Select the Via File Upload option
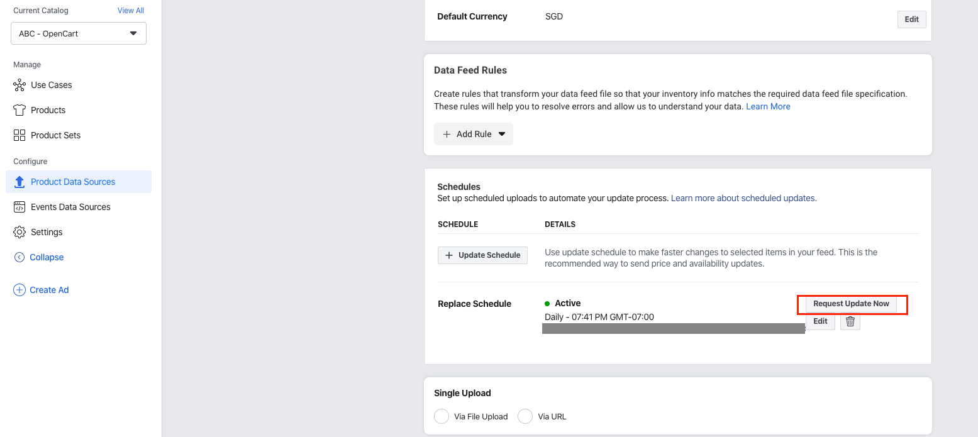This screenshot has height=437, width=978. [x=441, y=416]
